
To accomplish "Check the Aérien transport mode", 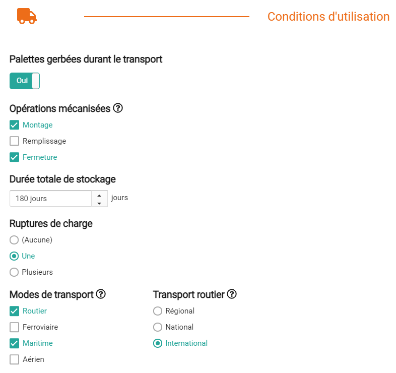I will pos(15,359).
